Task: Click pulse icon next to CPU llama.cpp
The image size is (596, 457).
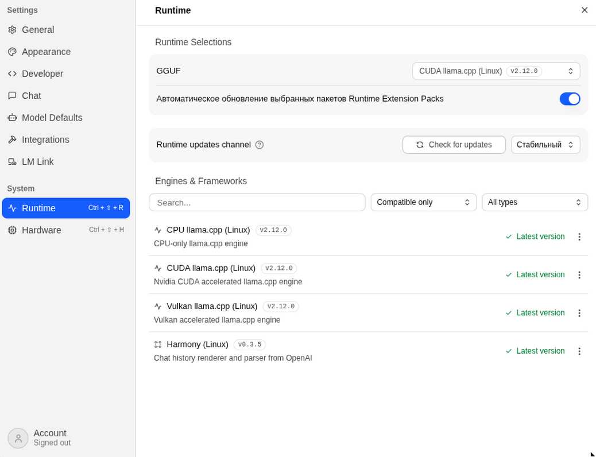Action: point(158,230)
